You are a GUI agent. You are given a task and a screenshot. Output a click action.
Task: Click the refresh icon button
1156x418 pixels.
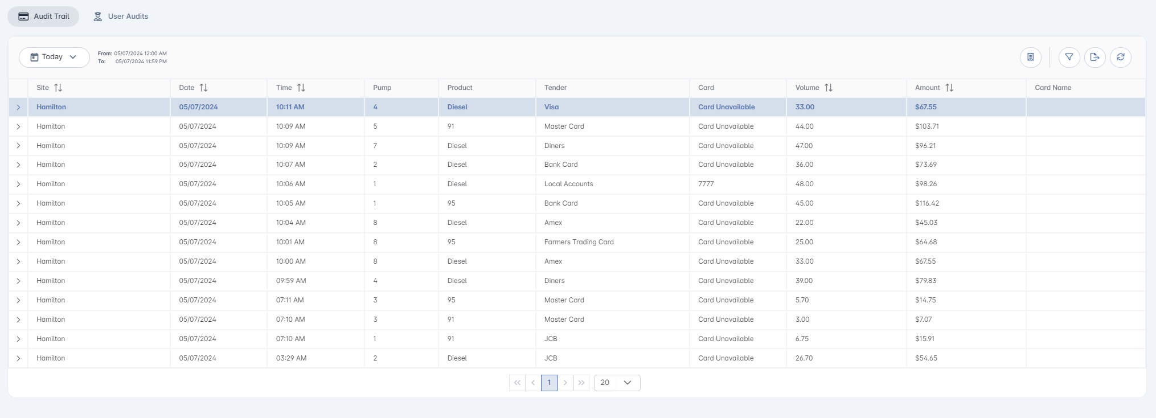coord(1120,57)
